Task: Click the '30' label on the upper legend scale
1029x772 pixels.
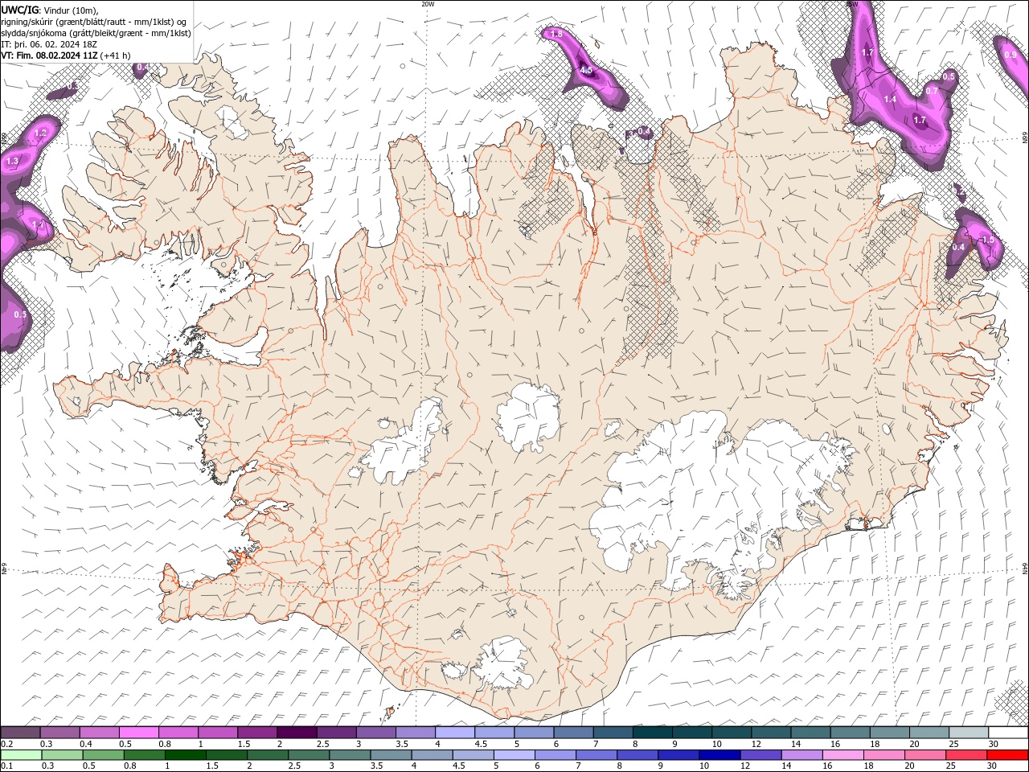Action: coord(993,744)
